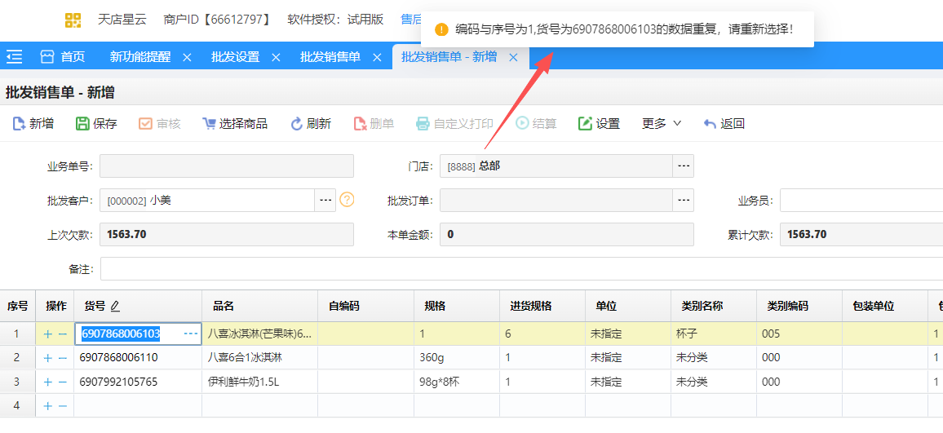Viewport: 943px width, 433px height.
Task: Switch to the 首页 (Home) tab
Action: click(63, 57)
